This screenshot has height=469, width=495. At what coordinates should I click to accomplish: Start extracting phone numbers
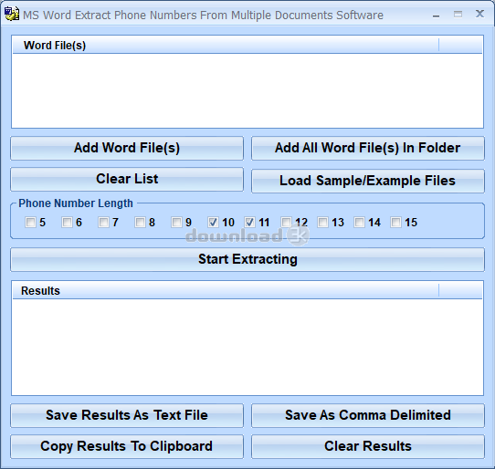(247, 259)
